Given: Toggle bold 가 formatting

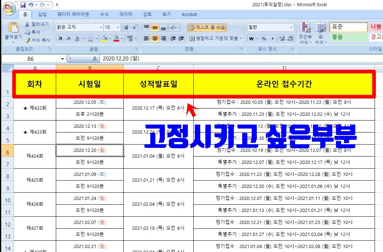Looking at the screenshot, I should click(x=60, y=39).
